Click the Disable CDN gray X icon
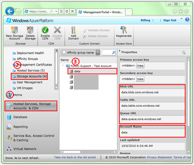This screenshot has height=165, width=194. point(57,30)
